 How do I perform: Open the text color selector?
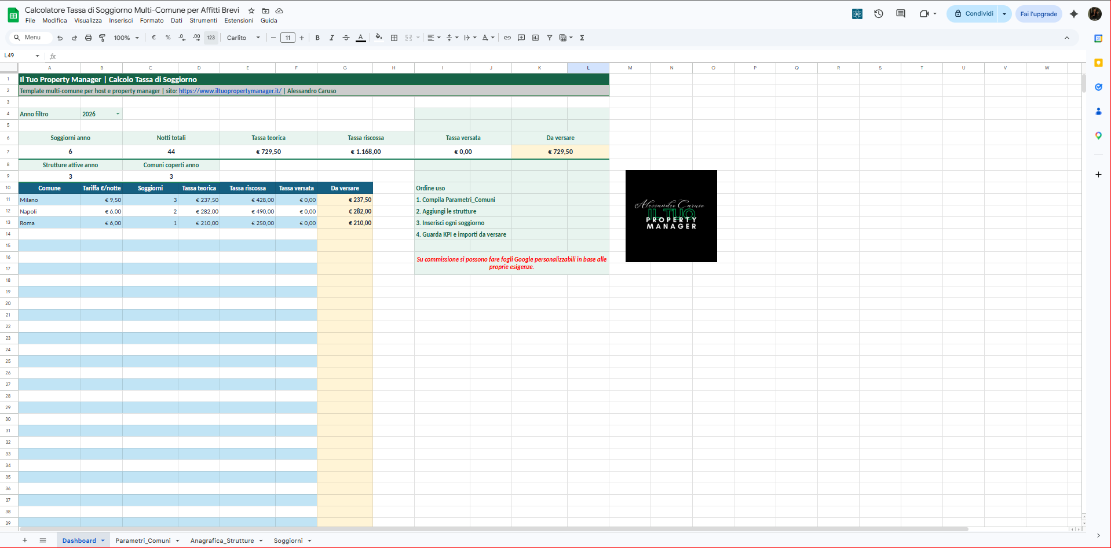(x=360, y=38)
